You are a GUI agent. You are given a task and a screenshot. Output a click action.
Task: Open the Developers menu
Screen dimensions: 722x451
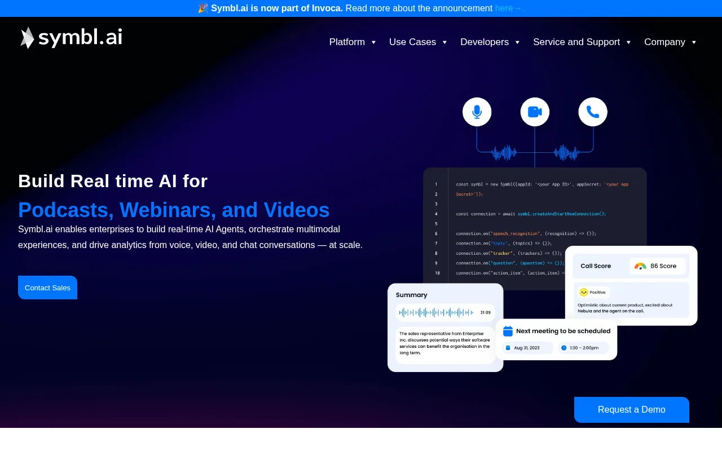[485, 42]
